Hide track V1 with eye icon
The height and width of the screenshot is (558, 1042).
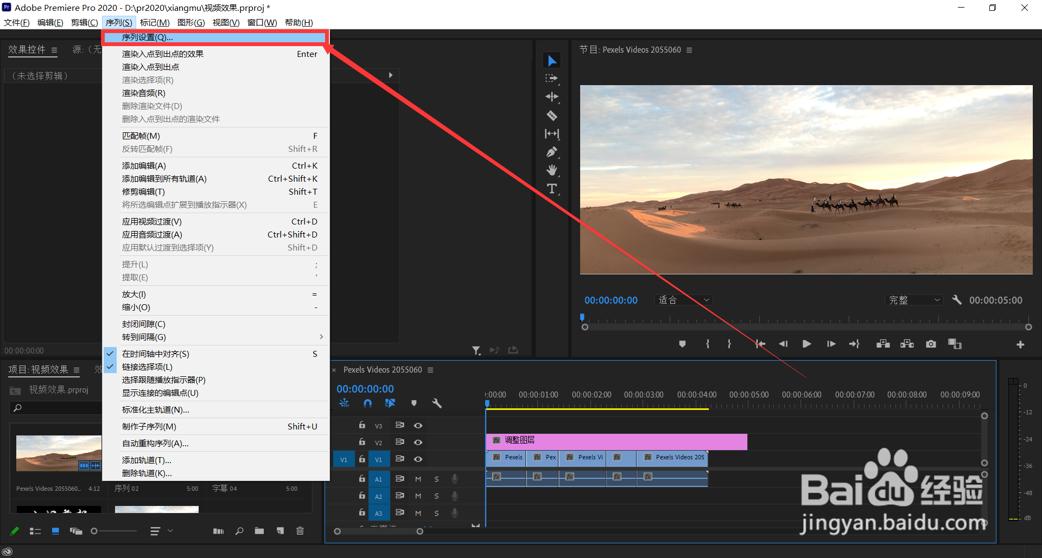point(418,459)
